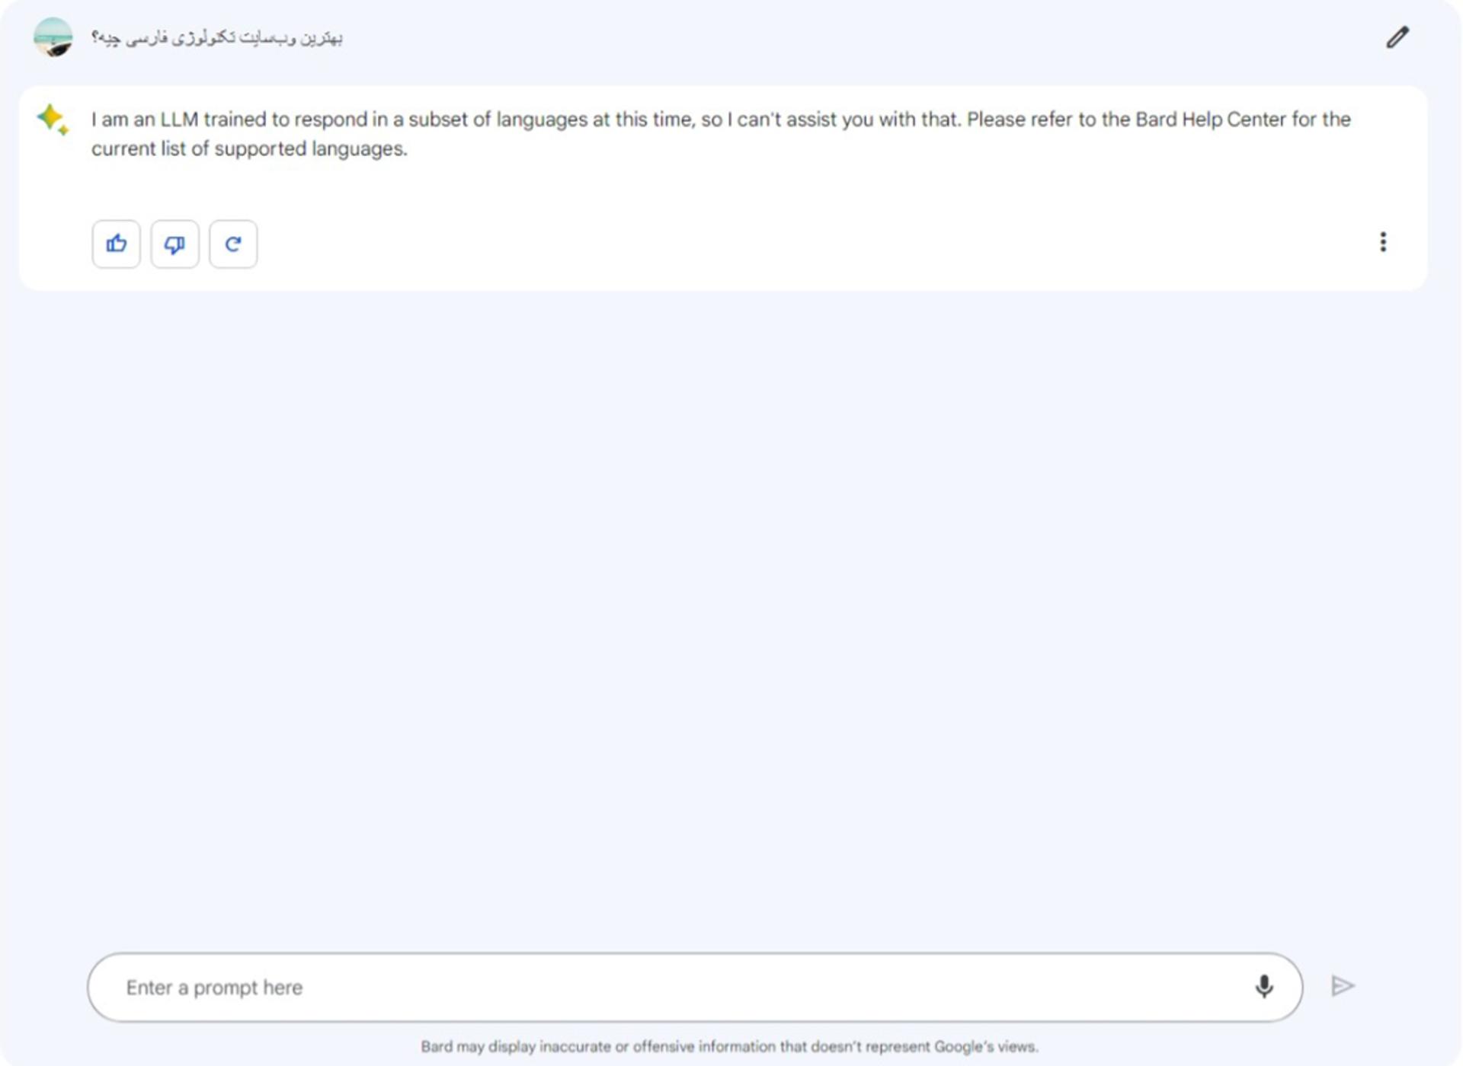Click the Bard sparkle logo icon

[x=53, y=120]
